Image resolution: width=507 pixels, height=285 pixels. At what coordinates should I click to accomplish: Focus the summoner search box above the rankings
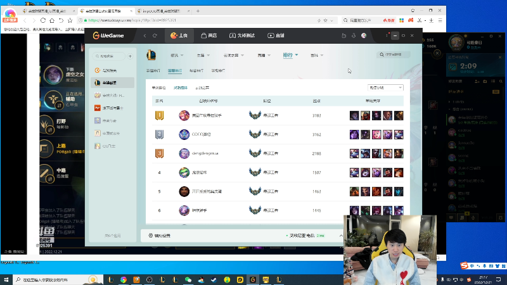(x=394, y=54)
